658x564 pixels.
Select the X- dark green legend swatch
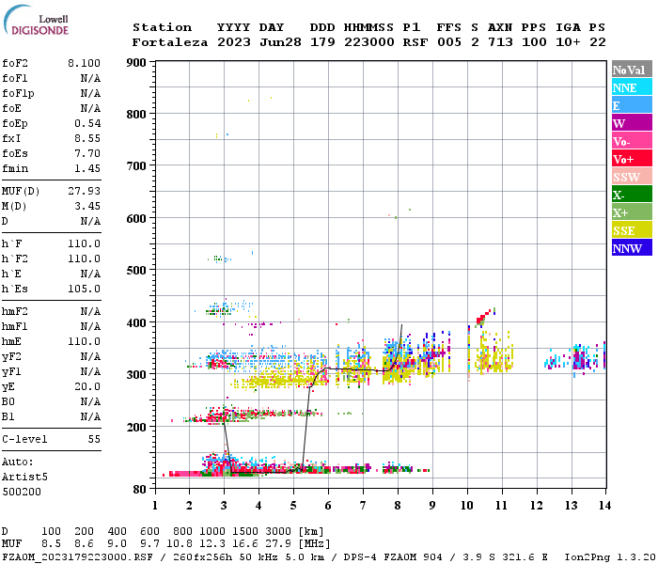[x=632, y=195]
